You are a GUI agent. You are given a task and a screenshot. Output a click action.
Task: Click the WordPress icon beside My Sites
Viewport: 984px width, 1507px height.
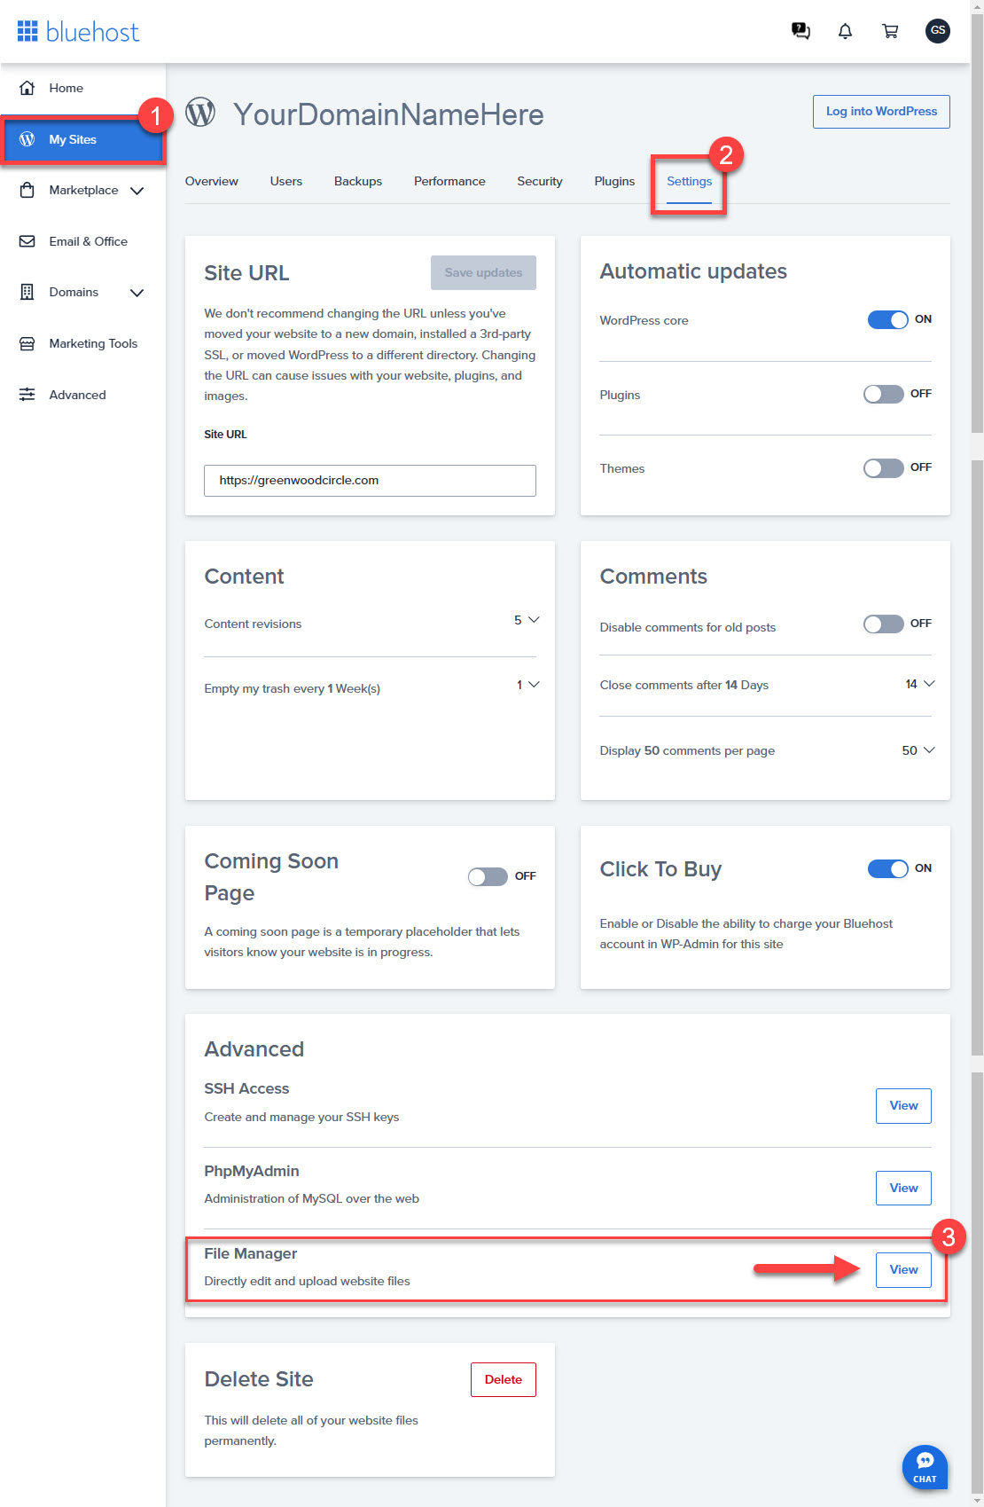[x=27, y=139]
